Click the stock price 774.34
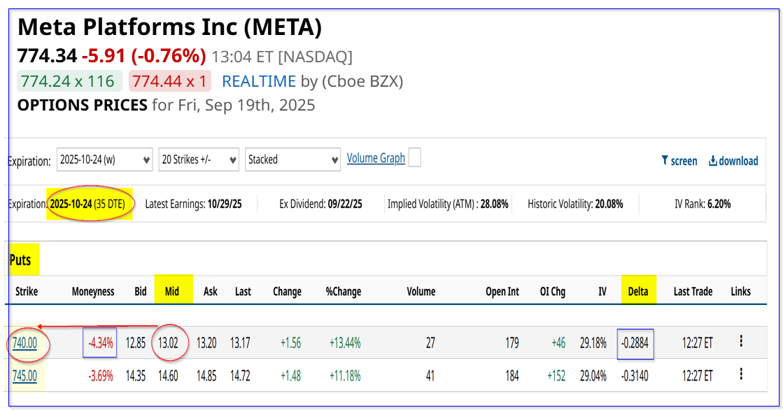Screen dimensions: 783x410 pyautogui.click(x=48, y=56)
